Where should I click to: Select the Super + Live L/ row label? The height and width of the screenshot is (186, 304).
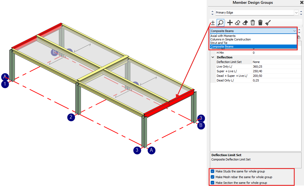(x=227, y=71)
